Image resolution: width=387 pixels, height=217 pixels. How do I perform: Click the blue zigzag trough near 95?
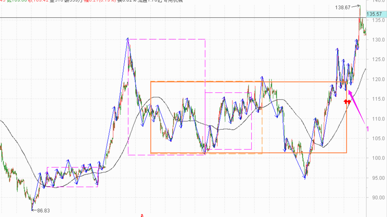[305, 179]
